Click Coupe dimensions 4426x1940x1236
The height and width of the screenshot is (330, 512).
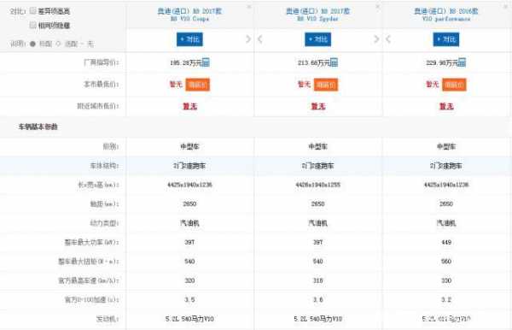(x=189, y=185)
